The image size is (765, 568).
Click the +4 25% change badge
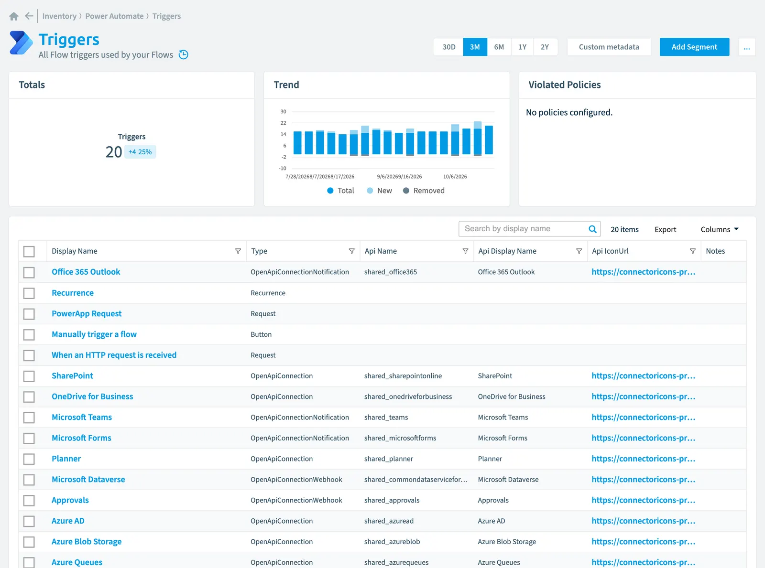140,152
